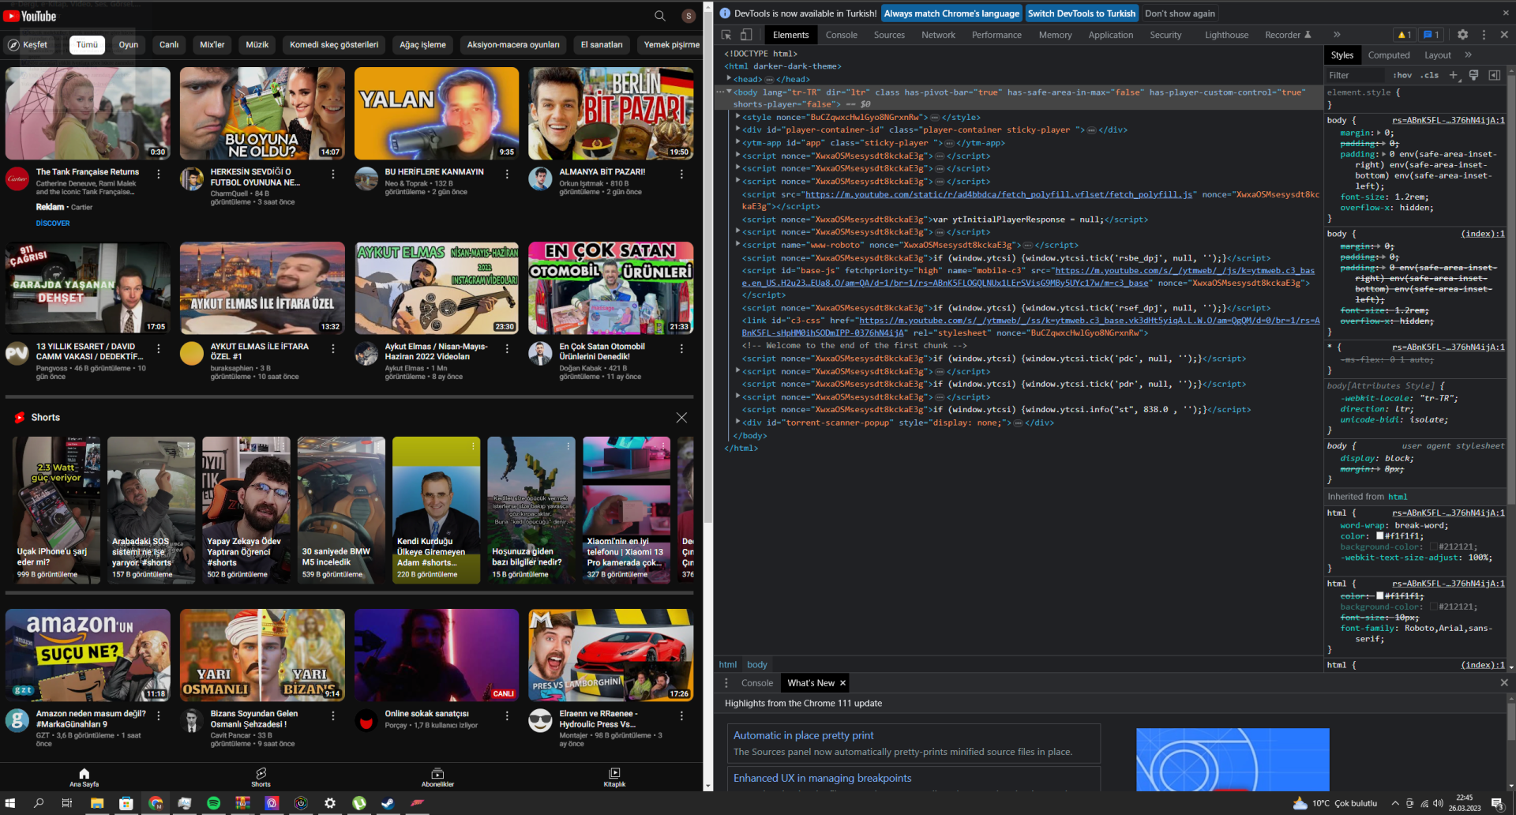
Task: Expand the div player-container-id node
Action: tap(738, 130)
